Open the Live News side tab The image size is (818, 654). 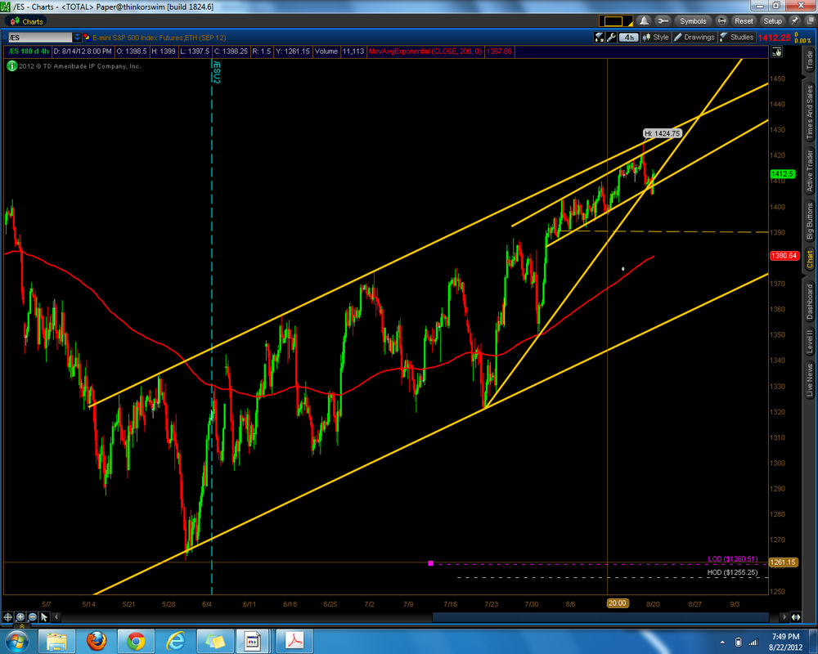pyautogui.click(x=810, y=380)
